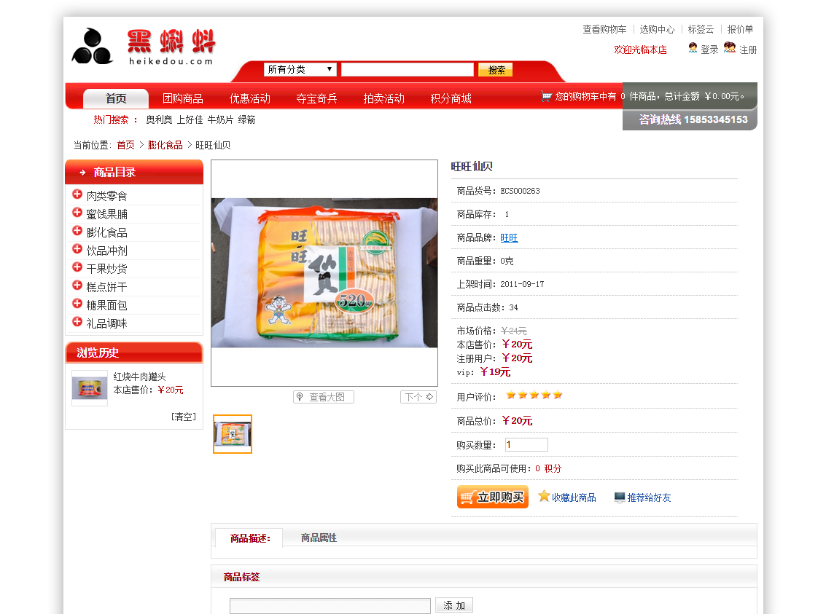Click the register users avatar icon

(730, 48)
